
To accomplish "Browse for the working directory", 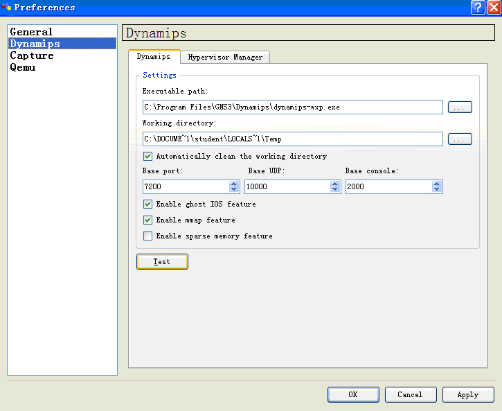I will 460,139.
